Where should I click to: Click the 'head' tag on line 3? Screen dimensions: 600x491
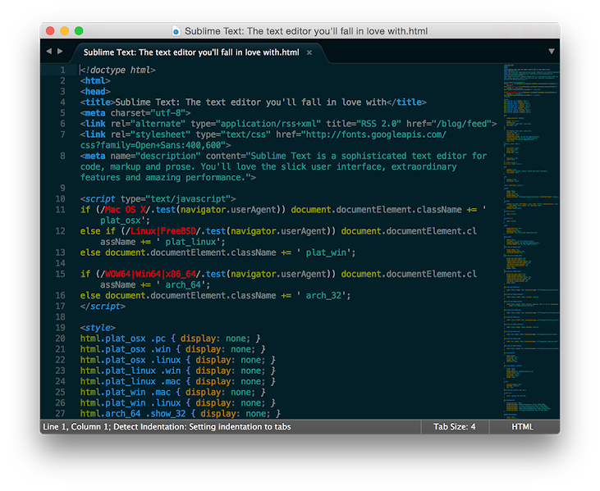[x=95, y=91]
